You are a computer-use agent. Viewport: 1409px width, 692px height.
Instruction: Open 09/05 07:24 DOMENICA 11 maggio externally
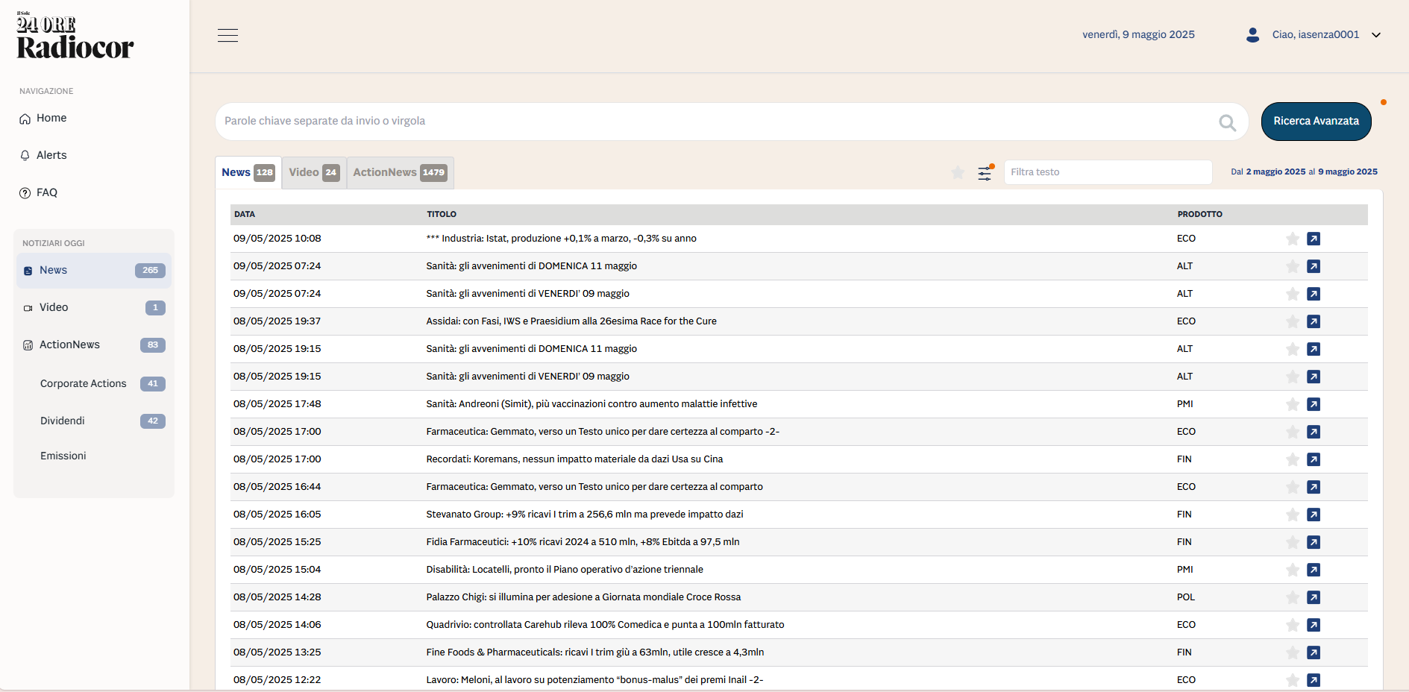point(1314,266)
